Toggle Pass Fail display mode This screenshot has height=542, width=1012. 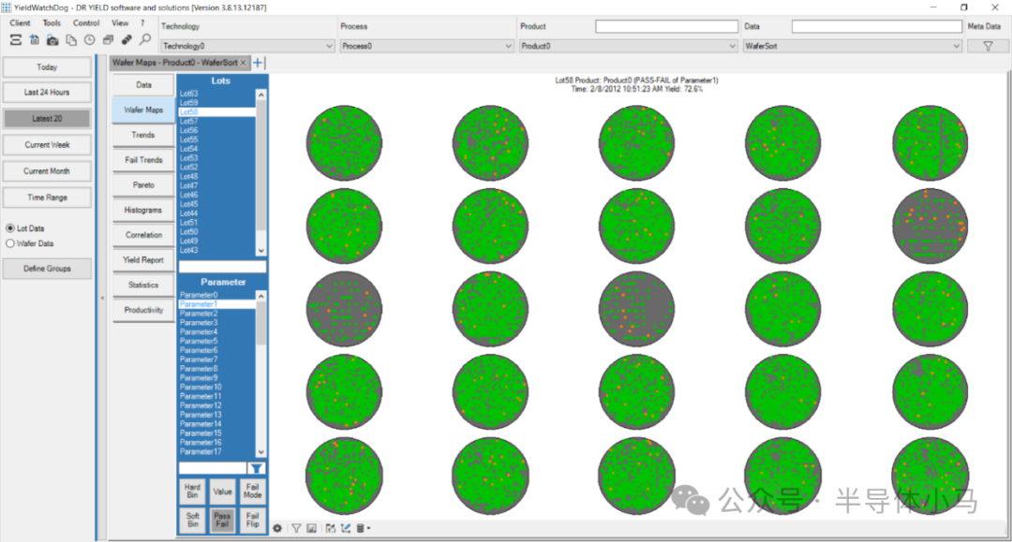[222, 520]
